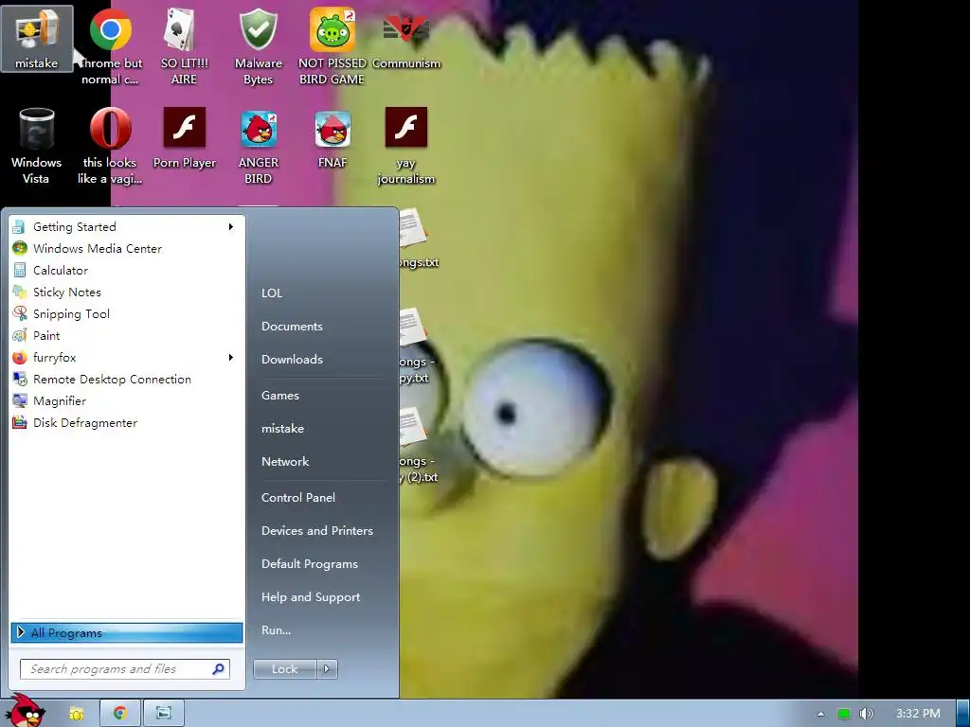Launch Getting Started from Start menu
970x727 pixels.
[x=126, y=227]
